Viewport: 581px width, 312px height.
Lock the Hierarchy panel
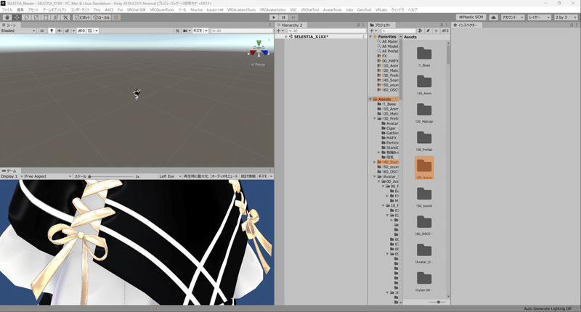point(358,25)
